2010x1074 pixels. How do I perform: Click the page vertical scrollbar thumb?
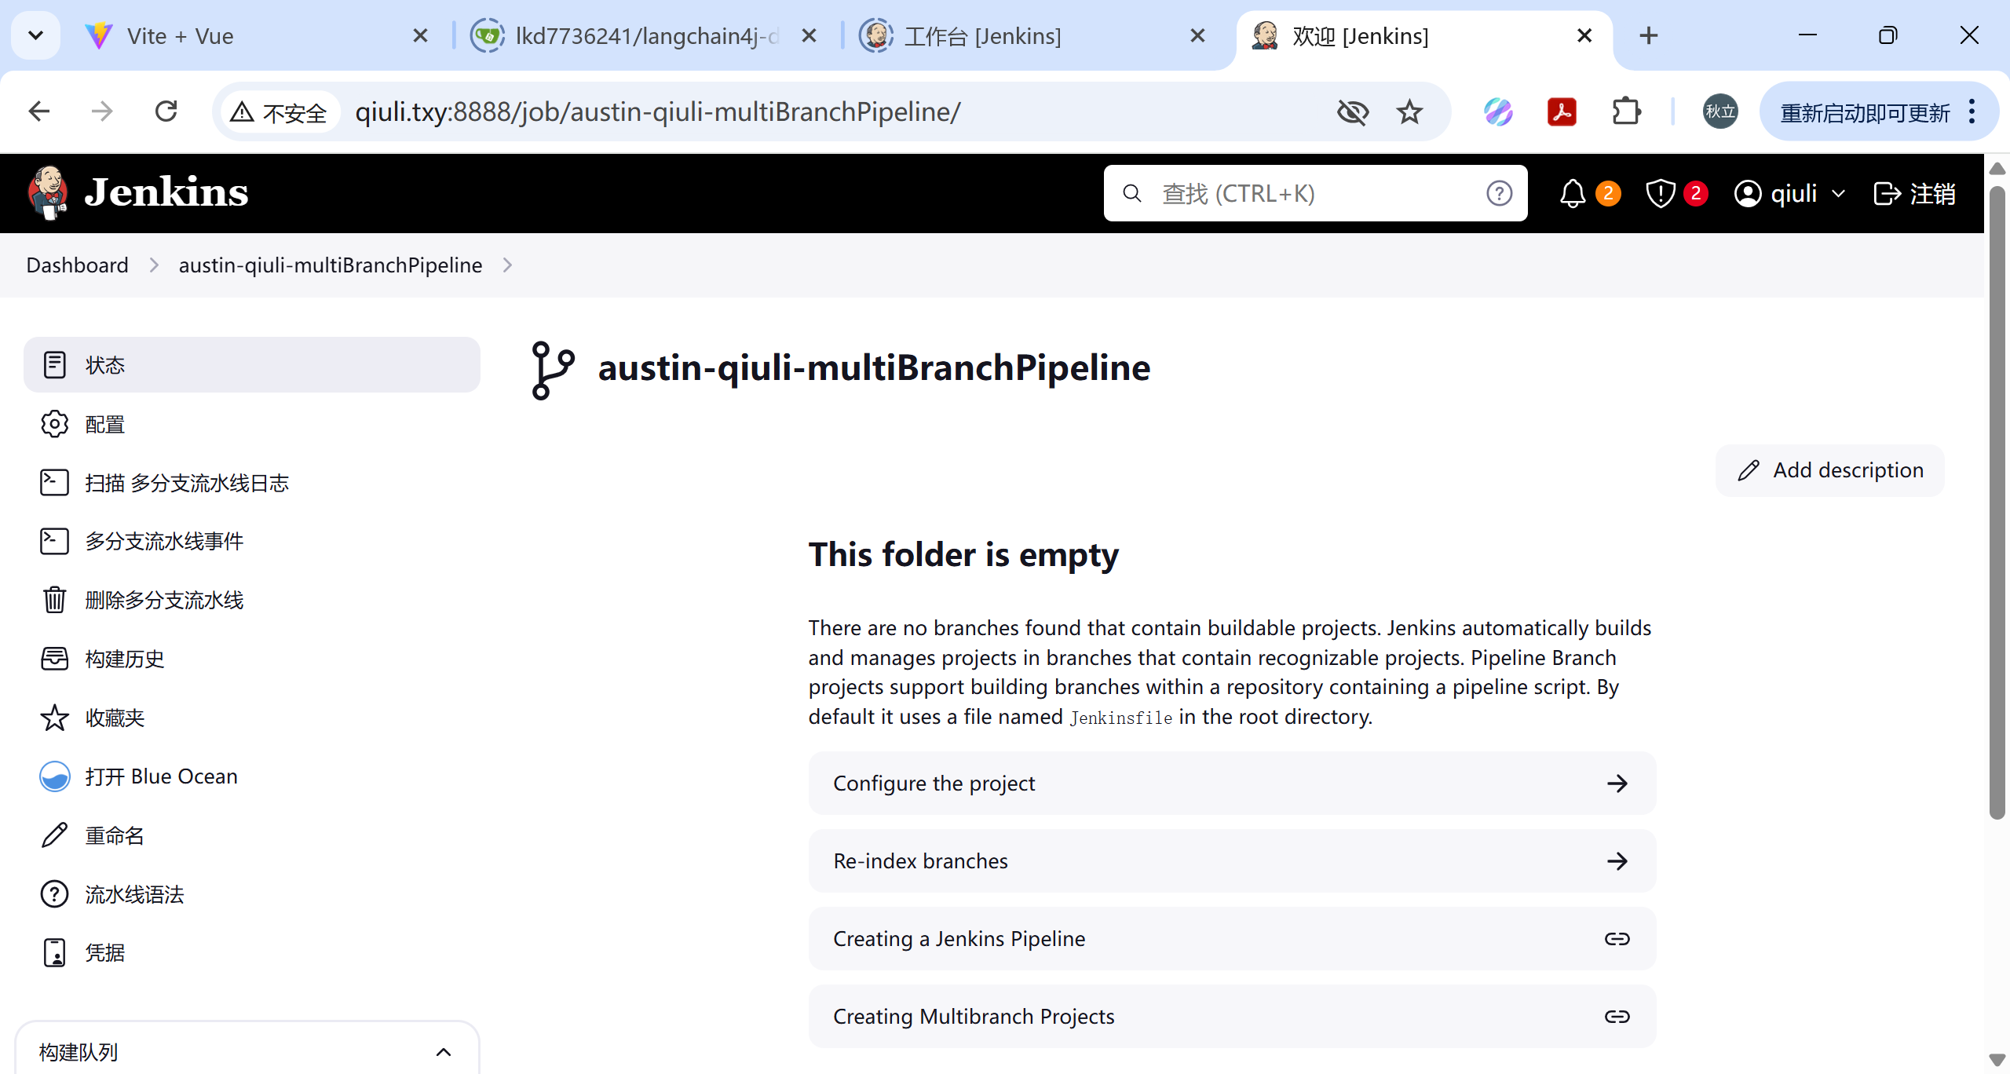[1997, 502]
